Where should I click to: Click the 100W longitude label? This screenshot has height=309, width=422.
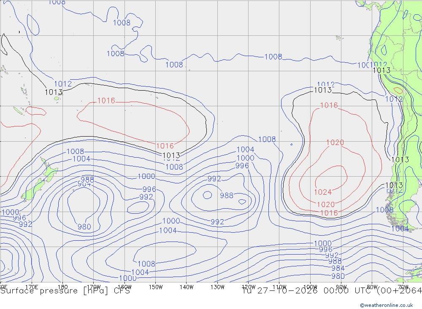click(310, 287)
